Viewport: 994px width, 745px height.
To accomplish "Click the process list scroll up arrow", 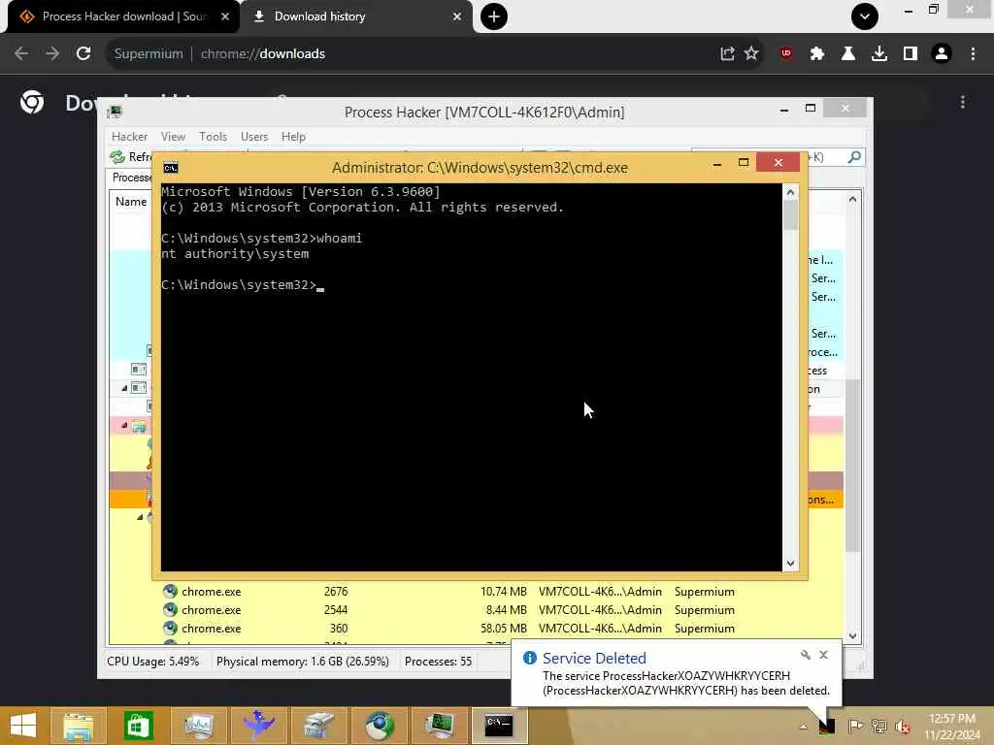I will [x=852, y=199].
